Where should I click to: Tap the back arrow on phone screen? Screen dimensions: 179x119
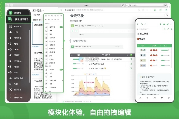[x=138, y=24]
